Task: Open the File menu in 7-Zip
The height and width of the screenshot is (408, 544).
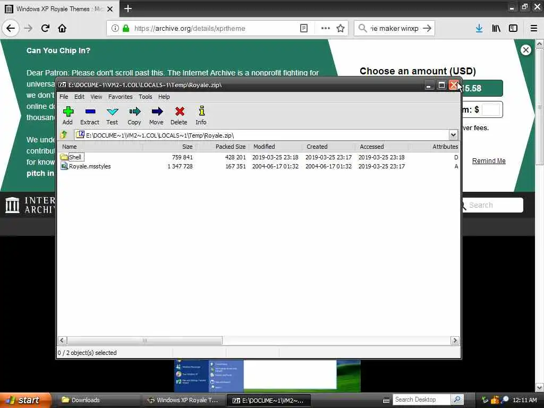Action: pyautogui.click(x=64, y=97)
